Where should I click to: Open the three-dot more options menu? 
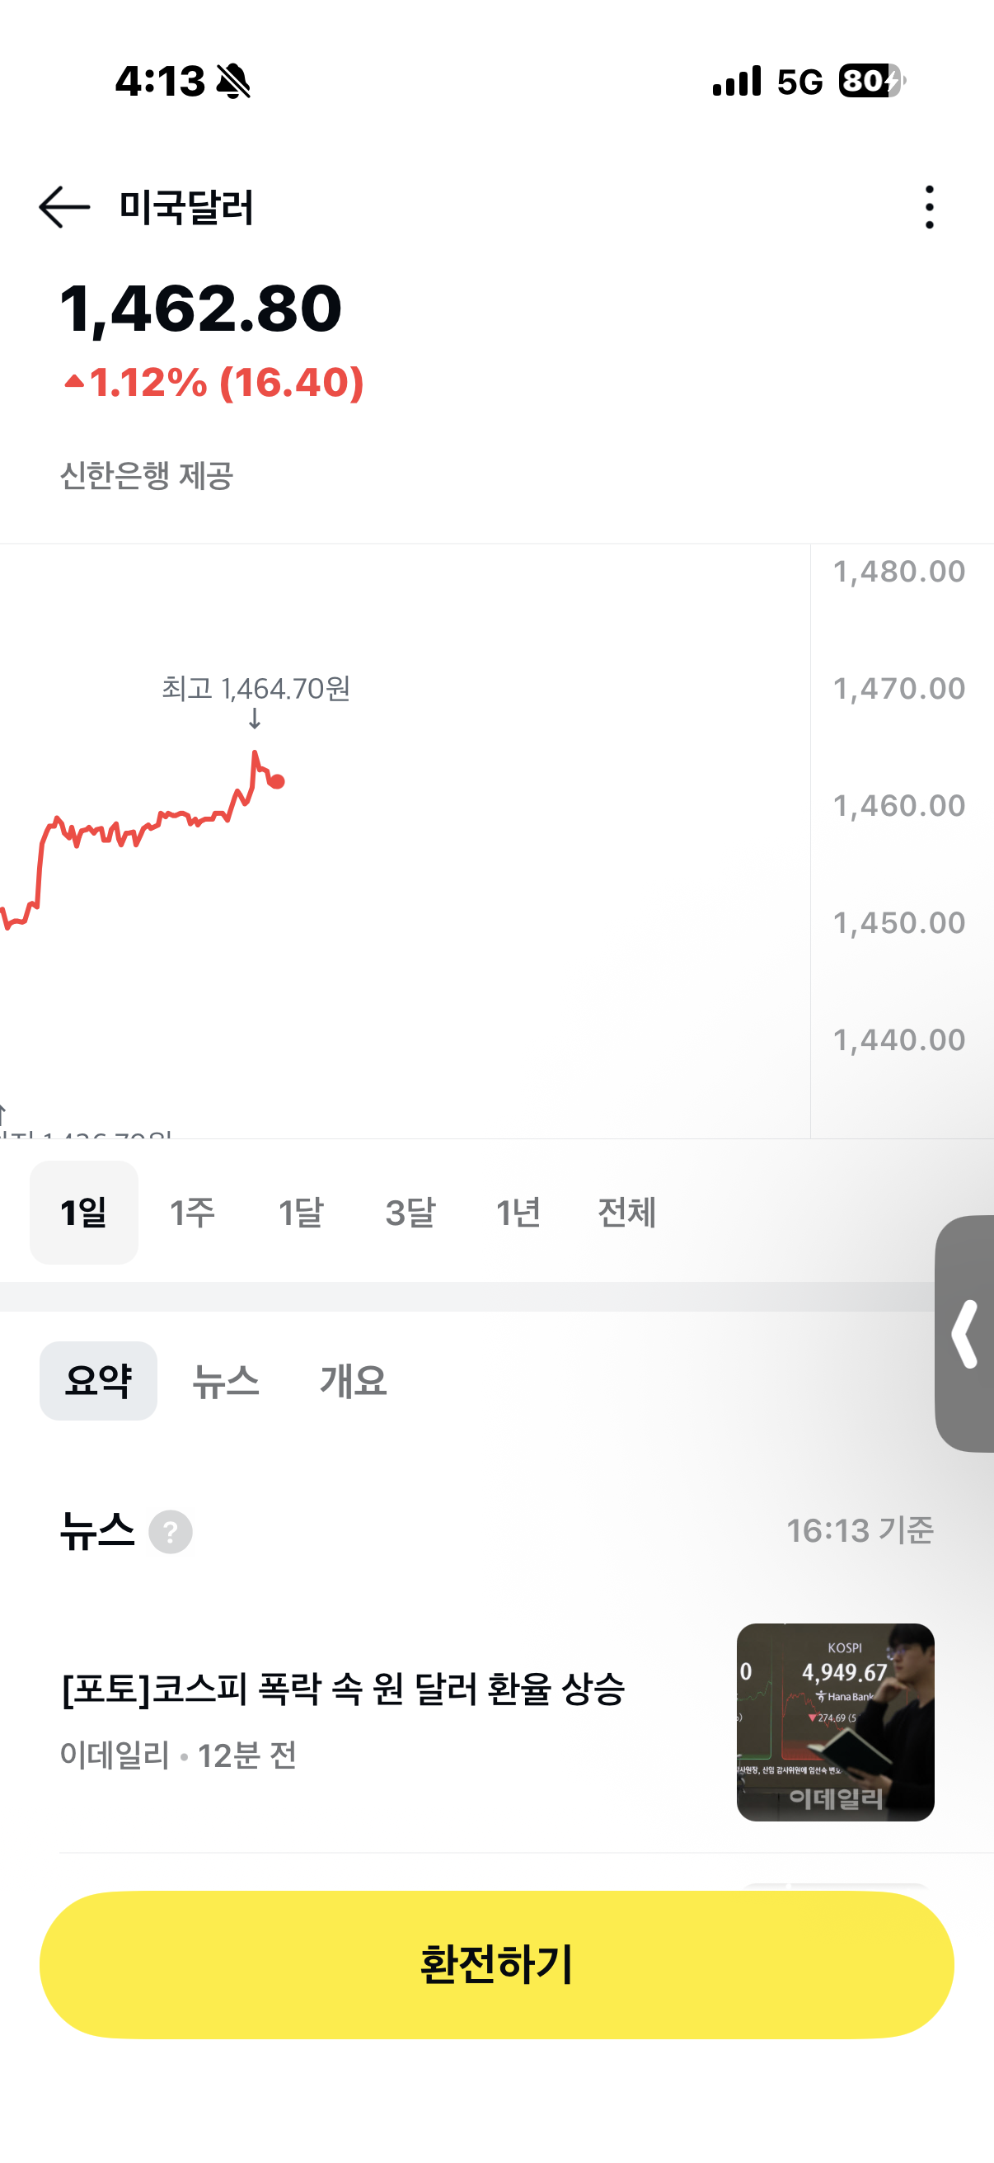pos(930,206)
